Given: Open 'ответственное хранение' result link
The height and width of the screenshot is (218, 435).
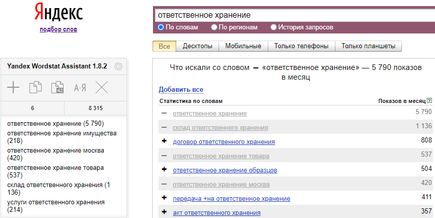Looking at the screenshot, I should [x=210, y=114].
